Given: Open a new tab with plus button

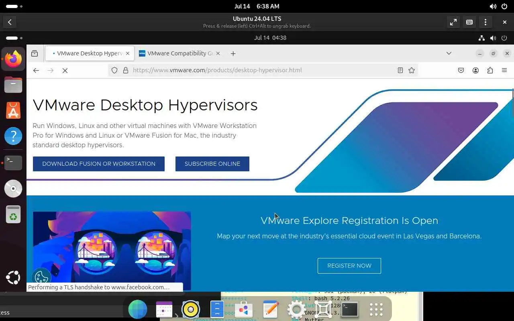Looking at the screenshot, I should click(x=233, y=53).
